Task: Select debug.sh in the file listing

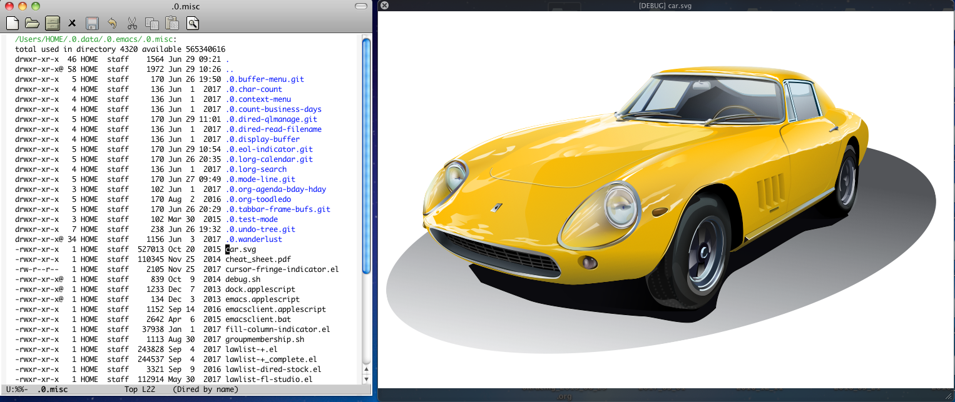Action: 243,279
